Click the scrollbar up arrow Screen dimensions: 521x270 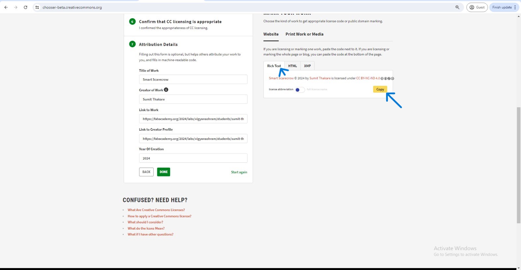[519, 16]
